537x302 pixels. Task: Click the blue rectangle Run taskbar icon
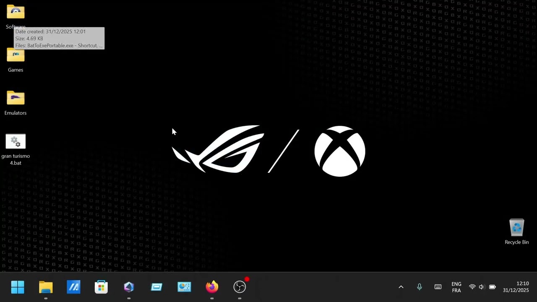pyautogui.click(x=156, y=287)
